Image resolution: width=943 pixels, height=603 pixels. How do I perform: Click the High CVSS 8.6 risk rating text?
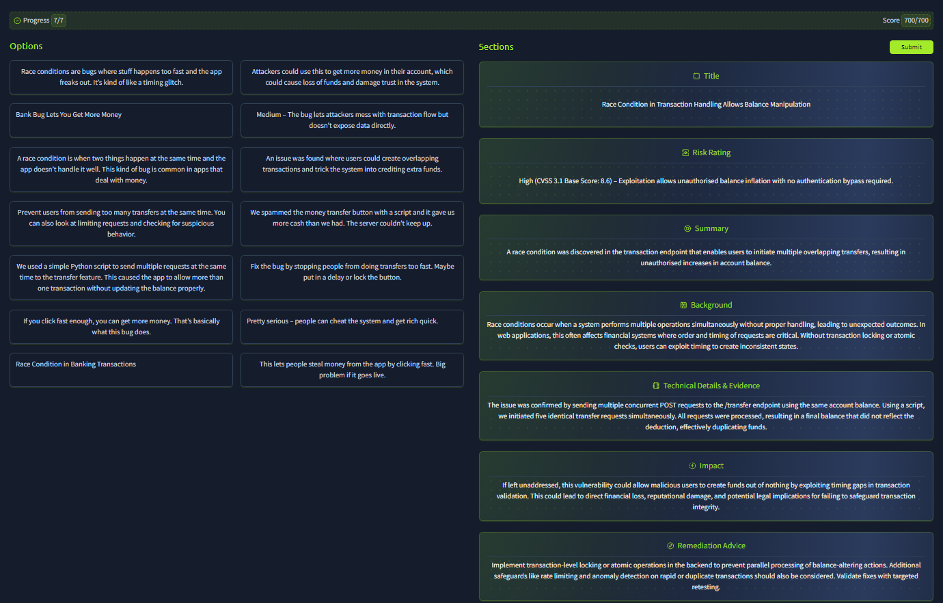(706, 181)
